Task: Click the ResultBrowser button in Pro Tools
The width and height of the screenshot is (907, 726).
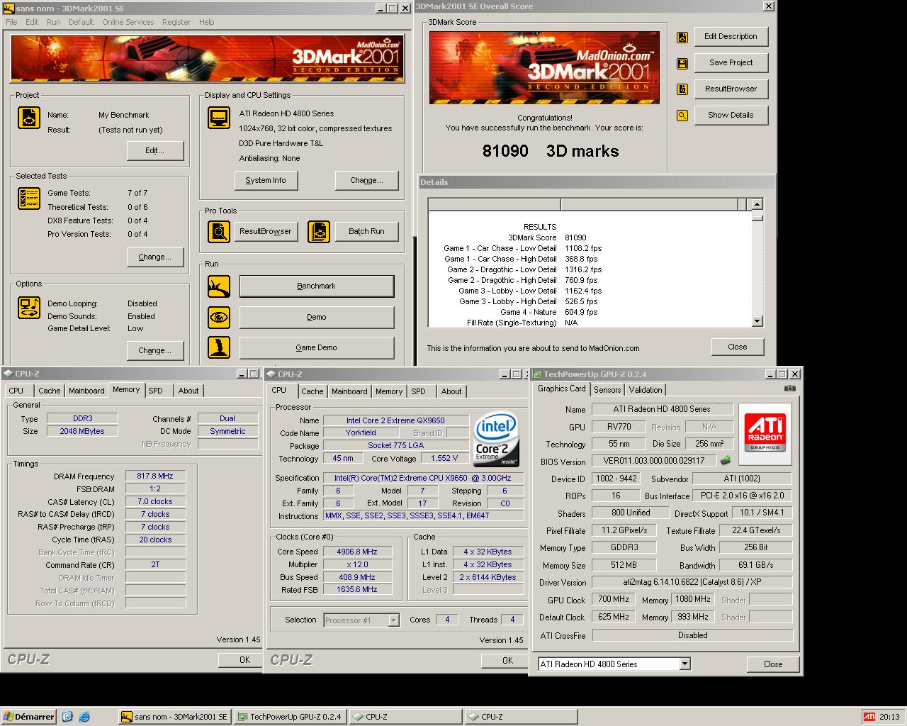Action: tap(266, 232)
